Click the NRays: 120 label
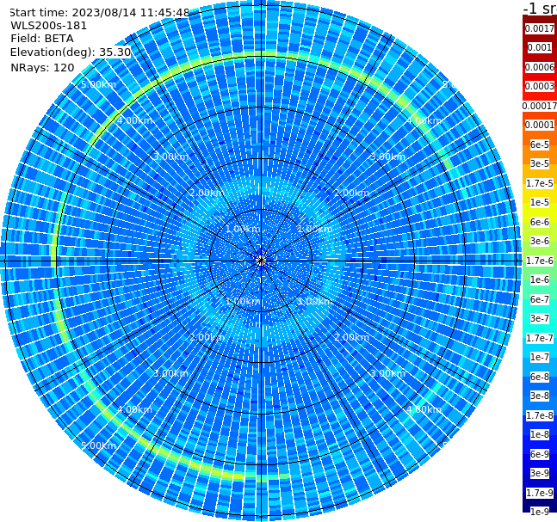557x522 pixels. tap(42, 67)
